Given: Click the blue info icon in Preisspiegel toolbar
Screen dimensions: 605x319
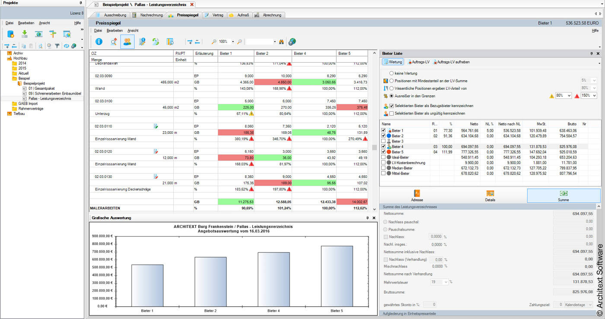Looking at the screenshot, I should [x=99, y=41].
